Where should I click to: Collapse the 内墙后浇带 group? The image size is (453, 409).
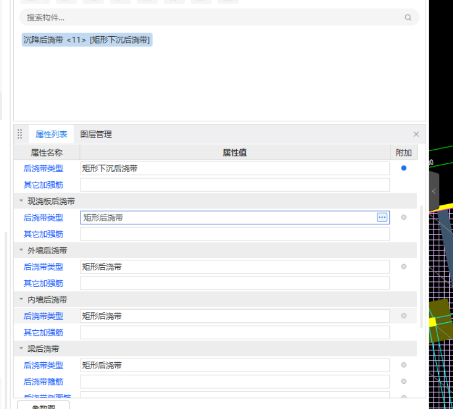click(21, 299)
